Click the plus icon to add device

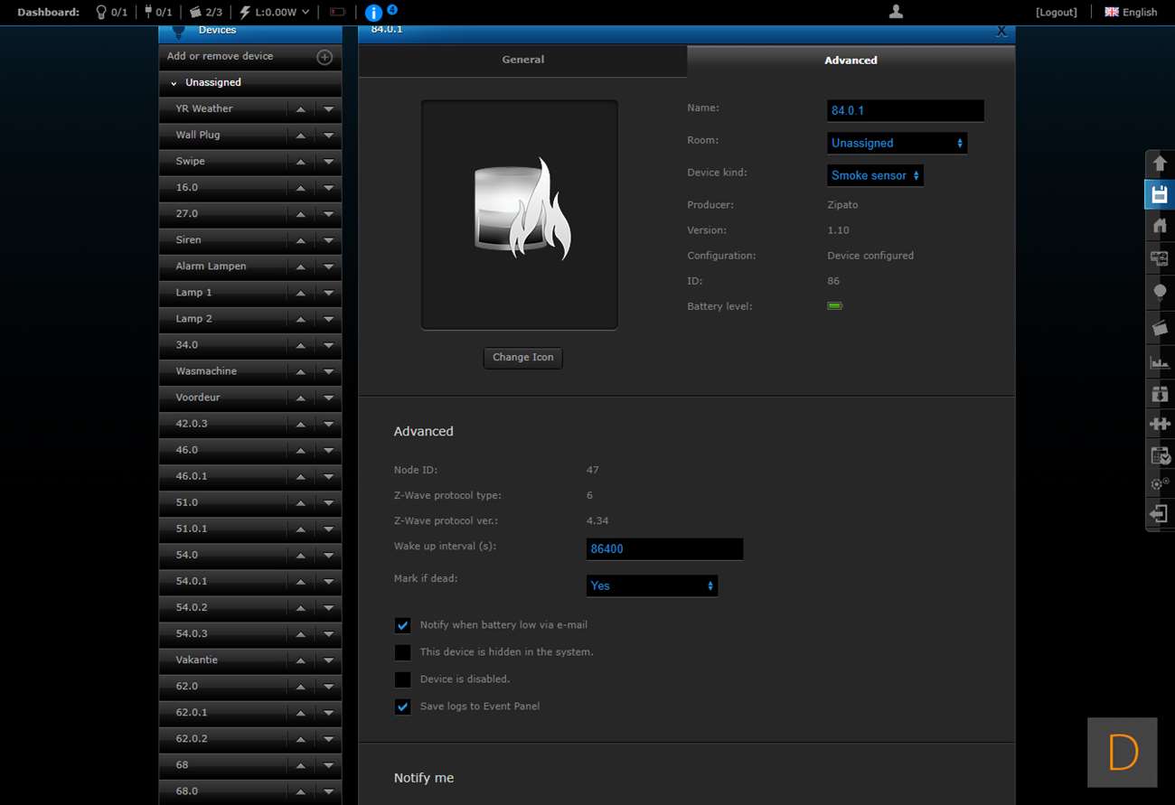coord(324,57)
